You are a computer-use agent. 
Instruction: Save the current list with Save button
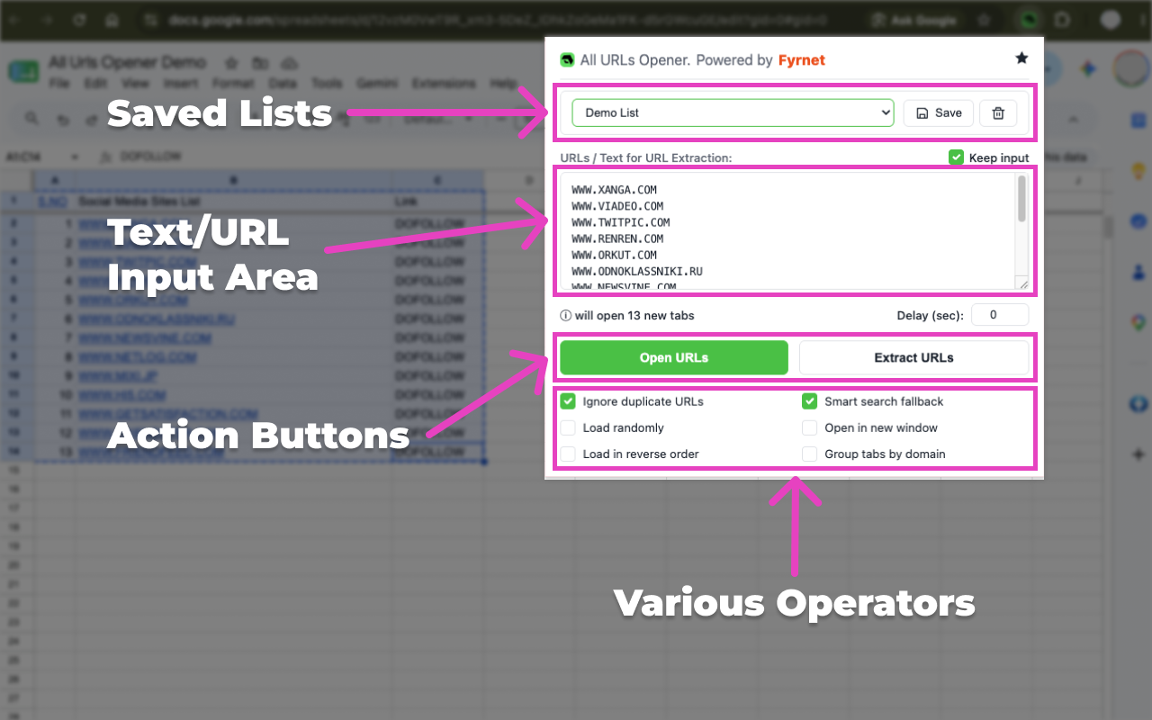click(x=939, y=112)
